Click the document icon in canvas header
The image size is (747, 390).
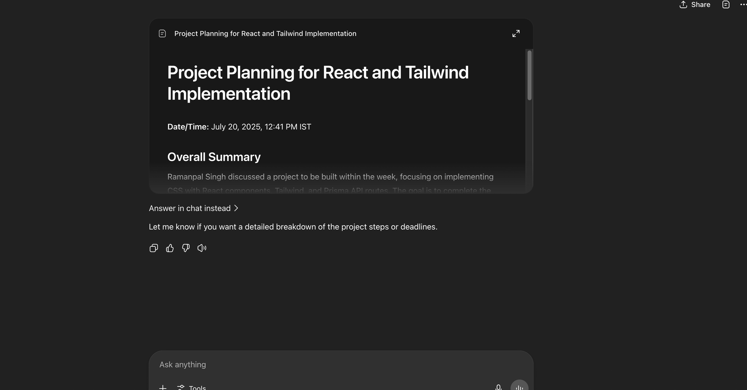pyautogui.click(x=162, y=34)
